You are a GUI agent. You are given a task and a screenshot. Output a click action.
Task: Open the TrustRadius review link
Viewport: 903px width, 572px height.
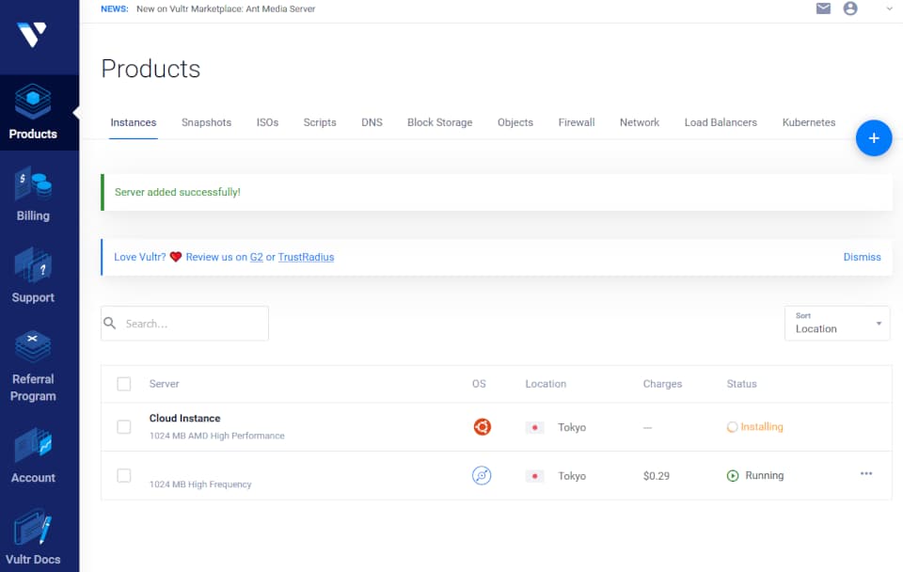click(306, 257)
